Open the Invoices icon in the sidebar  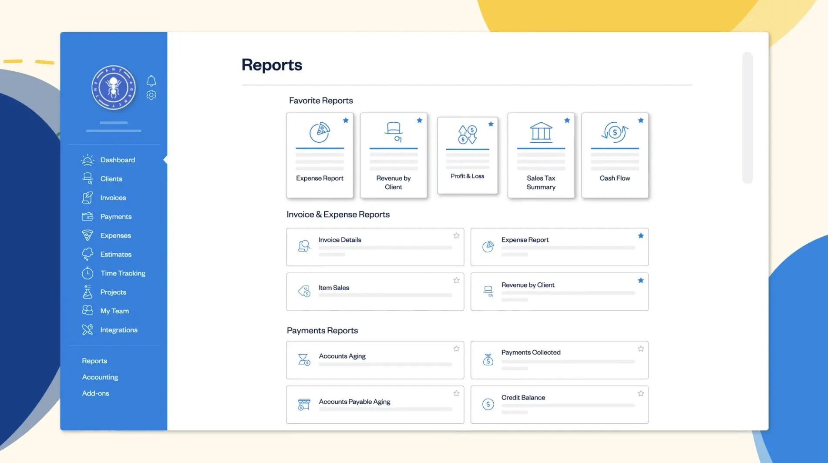pos(88,197)
